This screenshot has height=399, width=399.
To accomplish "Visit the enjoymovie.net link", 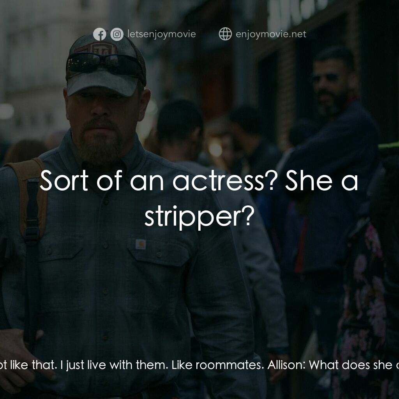I will (271, 34).
